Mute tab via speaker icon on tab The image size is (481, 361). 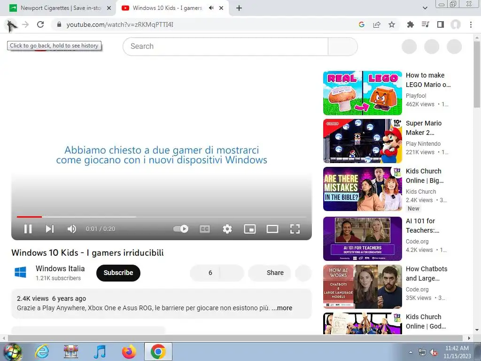pos(211,8)
